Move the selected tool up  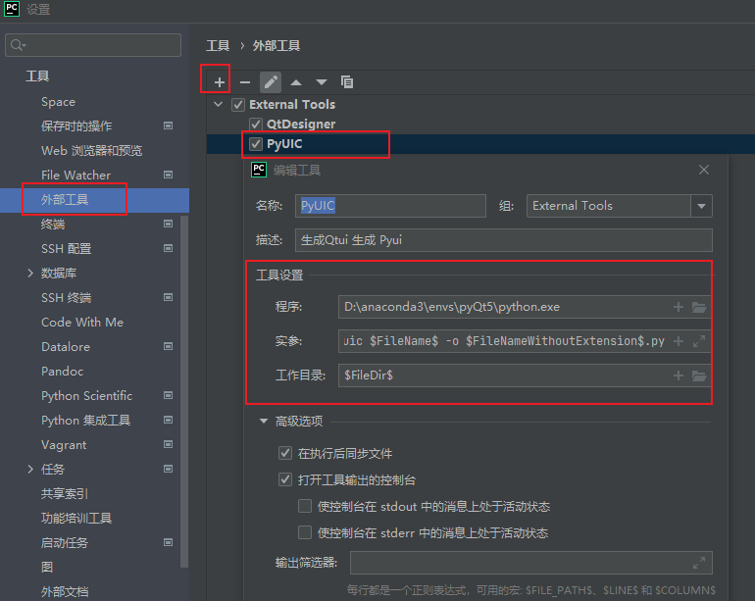(296, 82)
